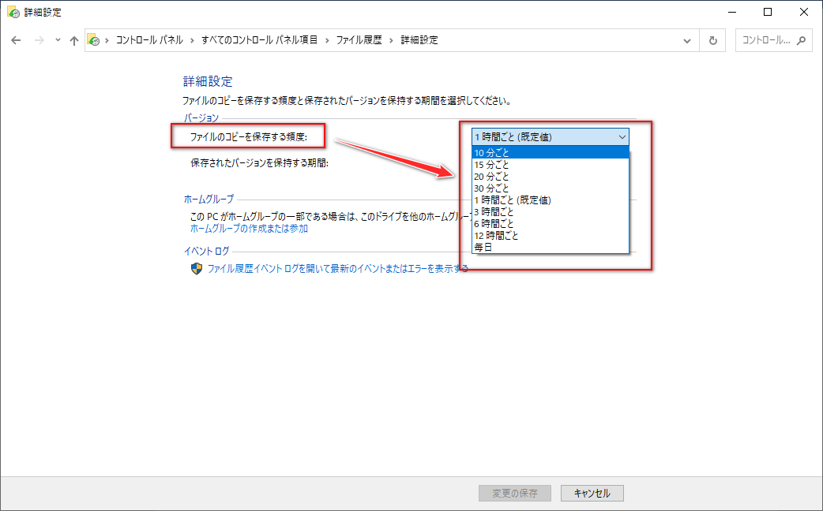Click the File History icon in the breadcrumb bar

tap(94, 39)
